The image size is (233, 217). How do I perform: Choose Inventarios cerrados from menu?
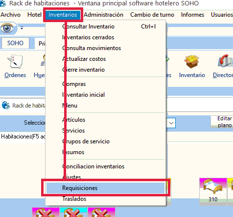[106, 37]
